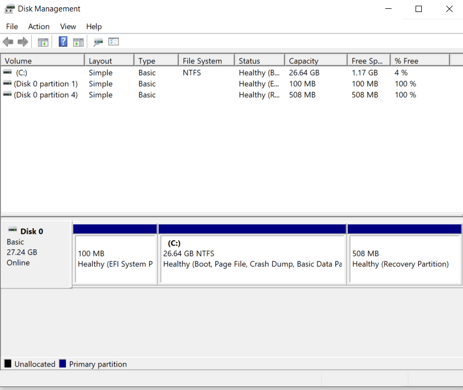
Task: Click drive icon beside Disk 0 partition 4
Action: pyautogui.click(x=7, y=94)
